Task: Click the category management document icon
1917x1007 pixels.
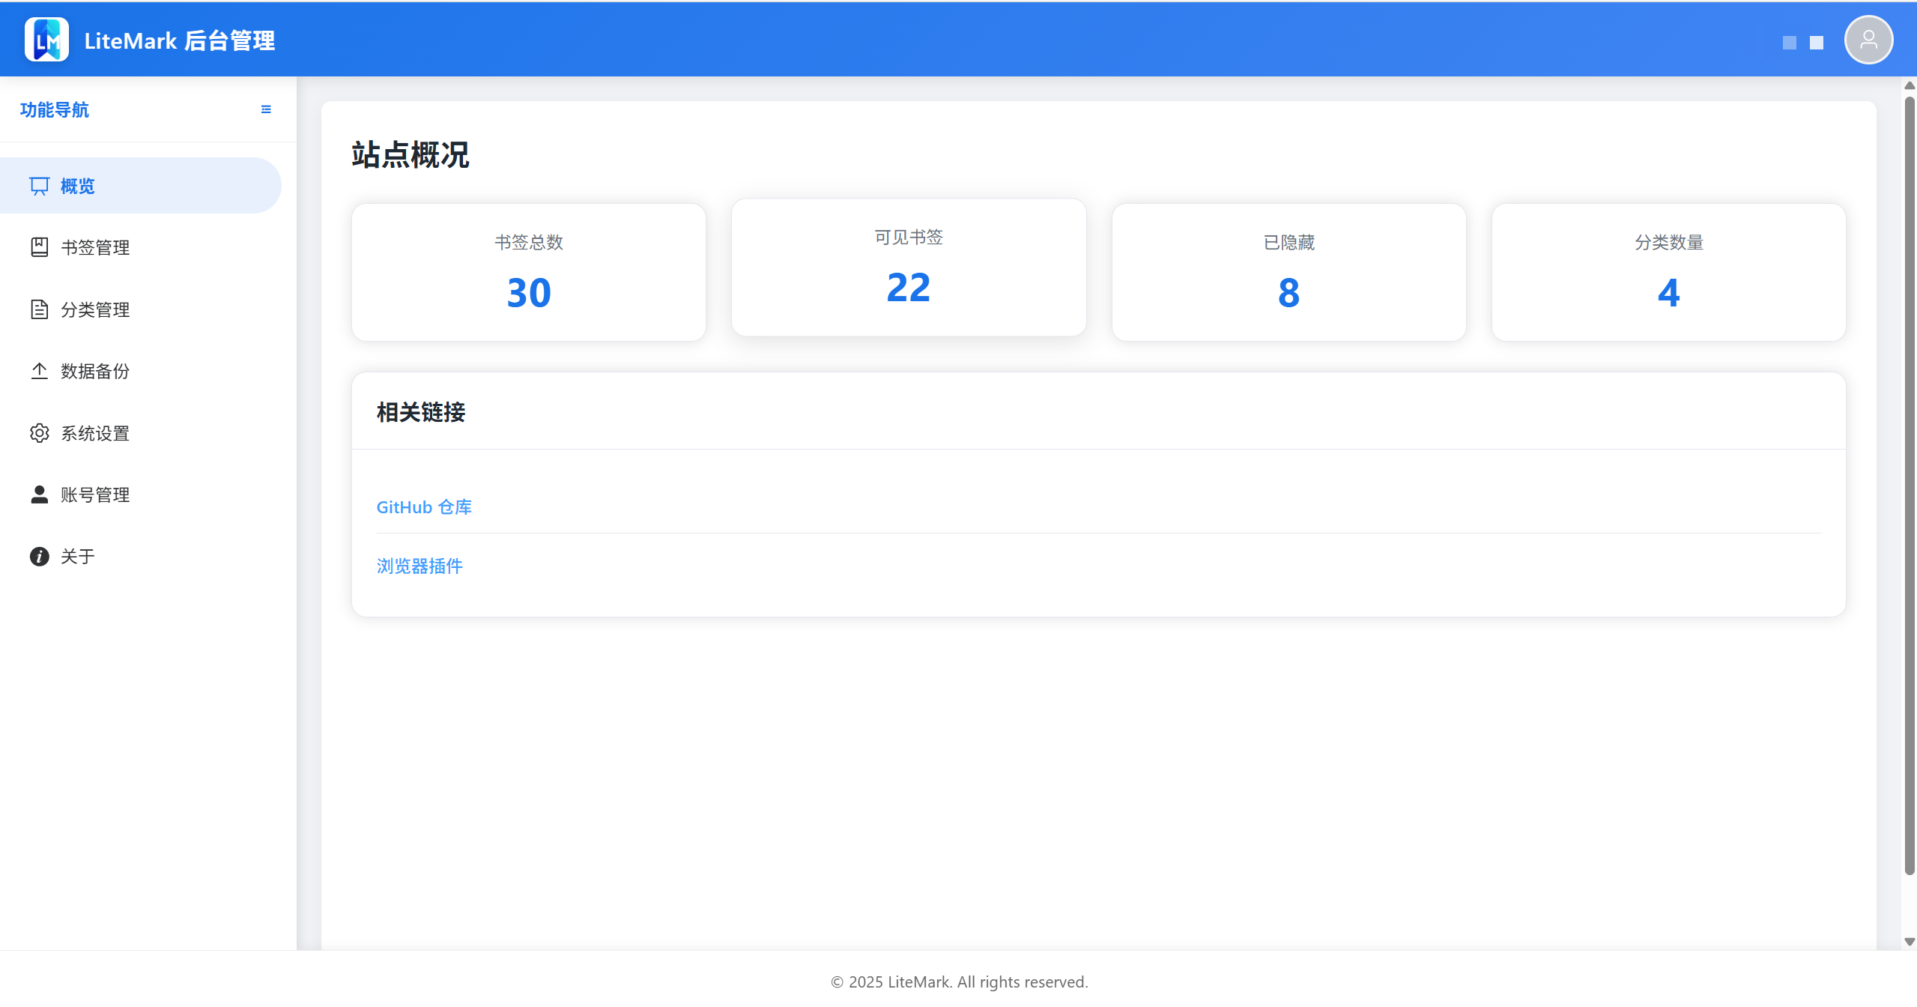Action: tap(39, 309)
